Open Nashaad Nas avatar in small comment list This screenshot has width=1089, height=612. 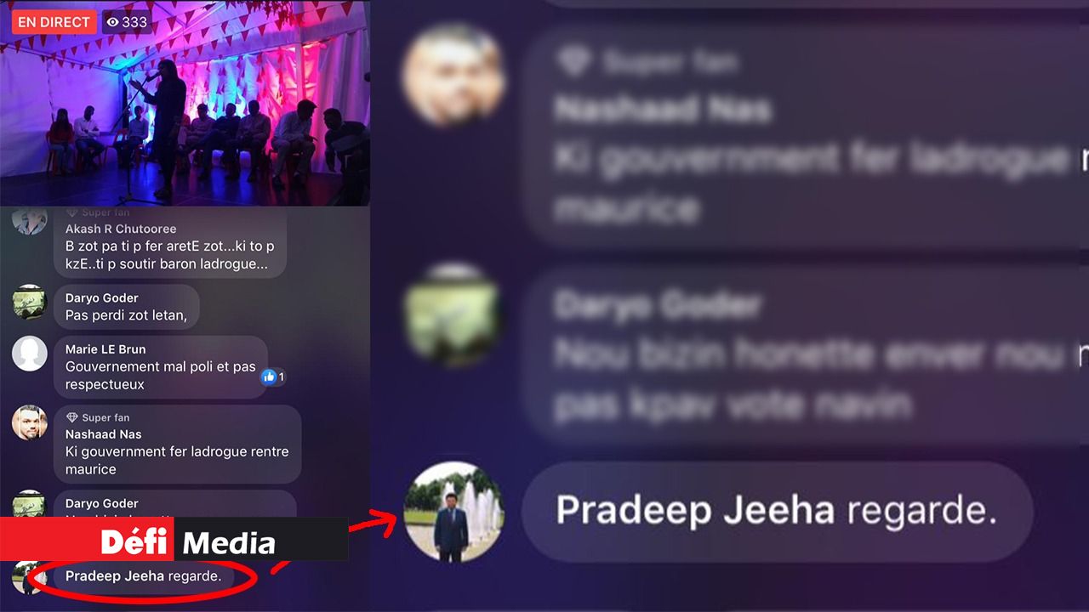(x=30, y=422)
